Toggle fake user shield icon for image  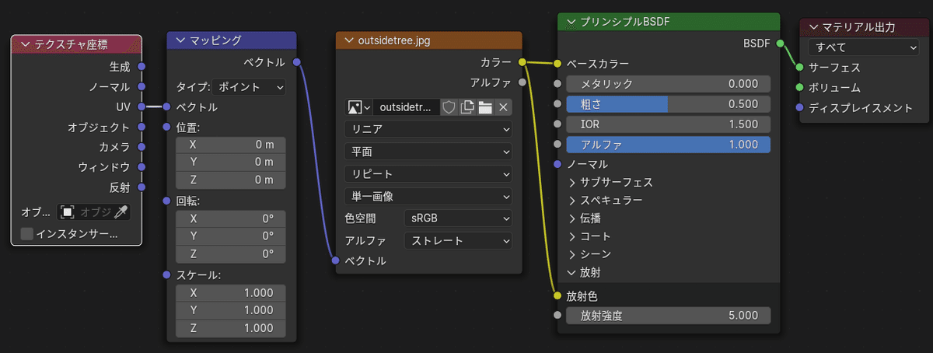coord(449,107)
